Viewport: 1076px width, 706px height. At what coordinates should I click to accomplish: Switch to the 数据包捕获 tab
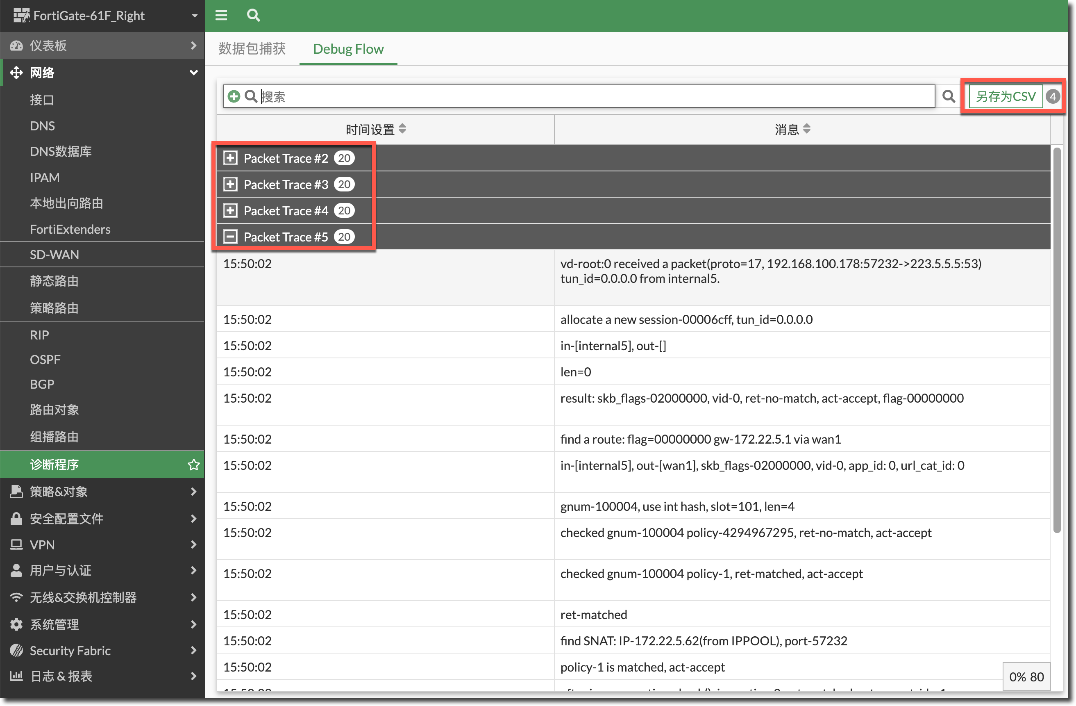252,48
